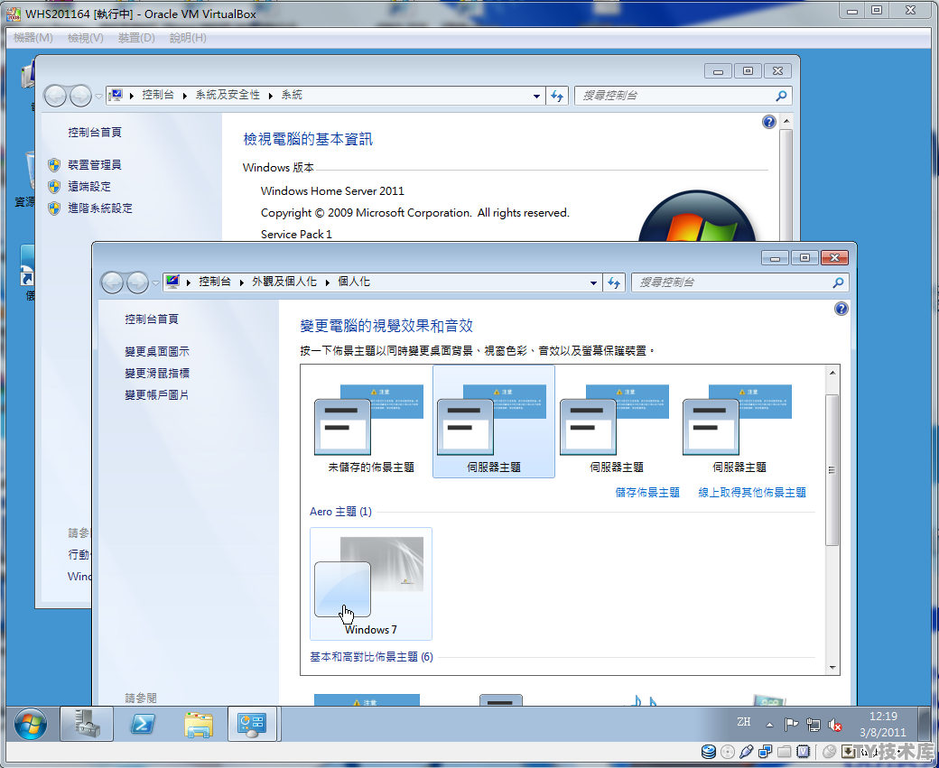This screenshot has height=768, width=939.
Task: Click the muted volume tray icon
Action: click(835, 725)
